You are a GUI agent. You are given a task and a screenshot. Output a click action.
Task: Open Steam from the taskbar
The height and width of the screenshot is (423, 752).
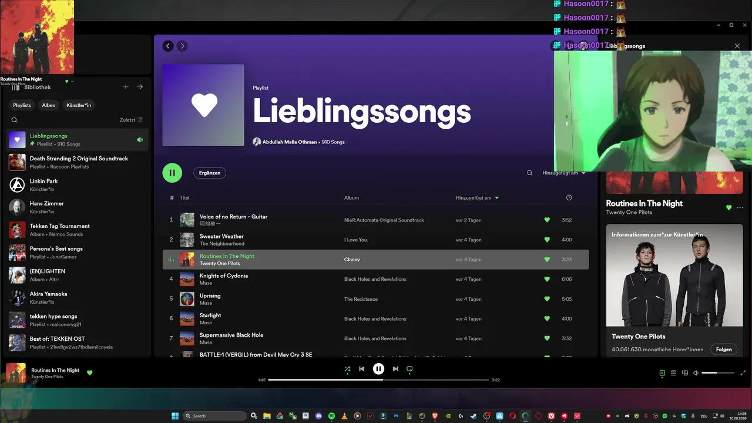pyautogui.click(x=474, y=416)
